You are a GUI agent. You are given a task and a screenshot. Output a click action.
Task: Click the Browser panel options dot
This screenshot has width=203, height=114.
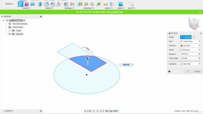pyautogui.click(x=40, y=16)
